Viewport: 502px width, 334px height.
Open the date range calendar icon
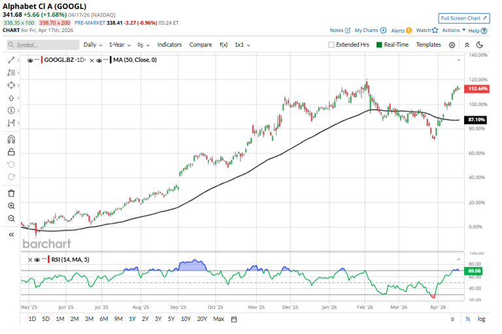click(234, 319)
